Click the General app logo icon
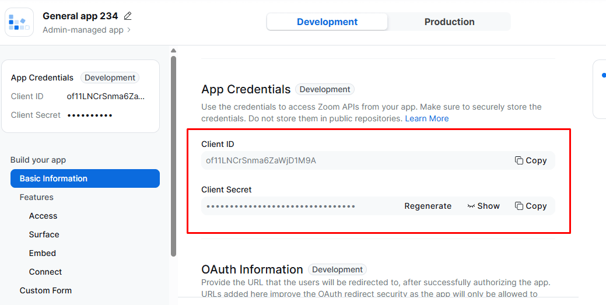606x305 pixels. [19, 22]
